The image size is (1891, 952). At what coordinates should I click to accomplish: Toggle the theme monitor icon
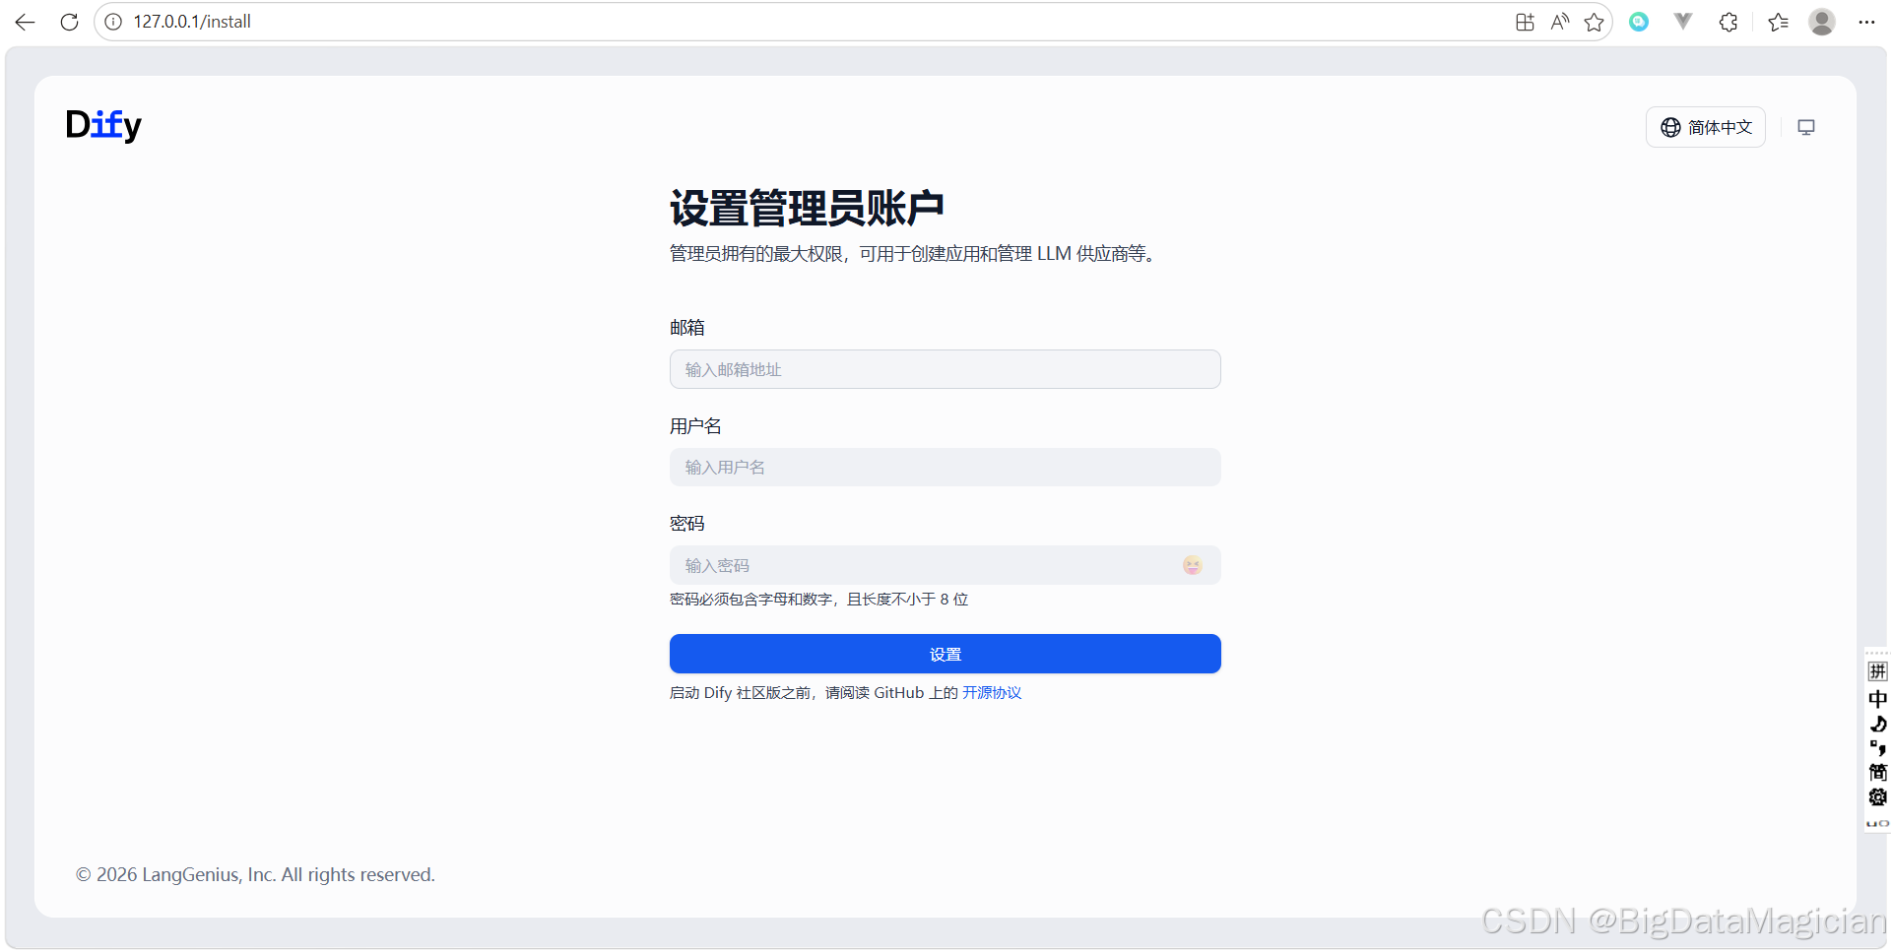[1806, 127]
